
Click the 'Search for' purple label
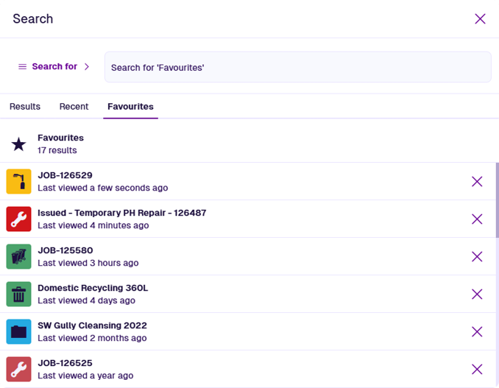click(54, 66)
